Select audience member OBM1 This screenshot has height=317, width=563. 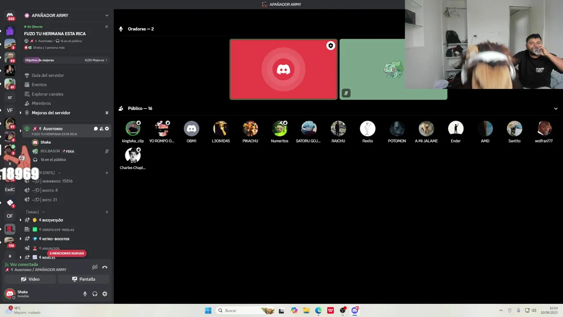191,132
